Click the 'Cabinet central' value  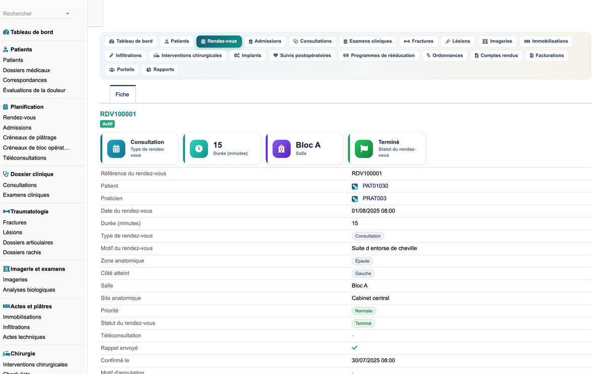(x=370, y=298)
